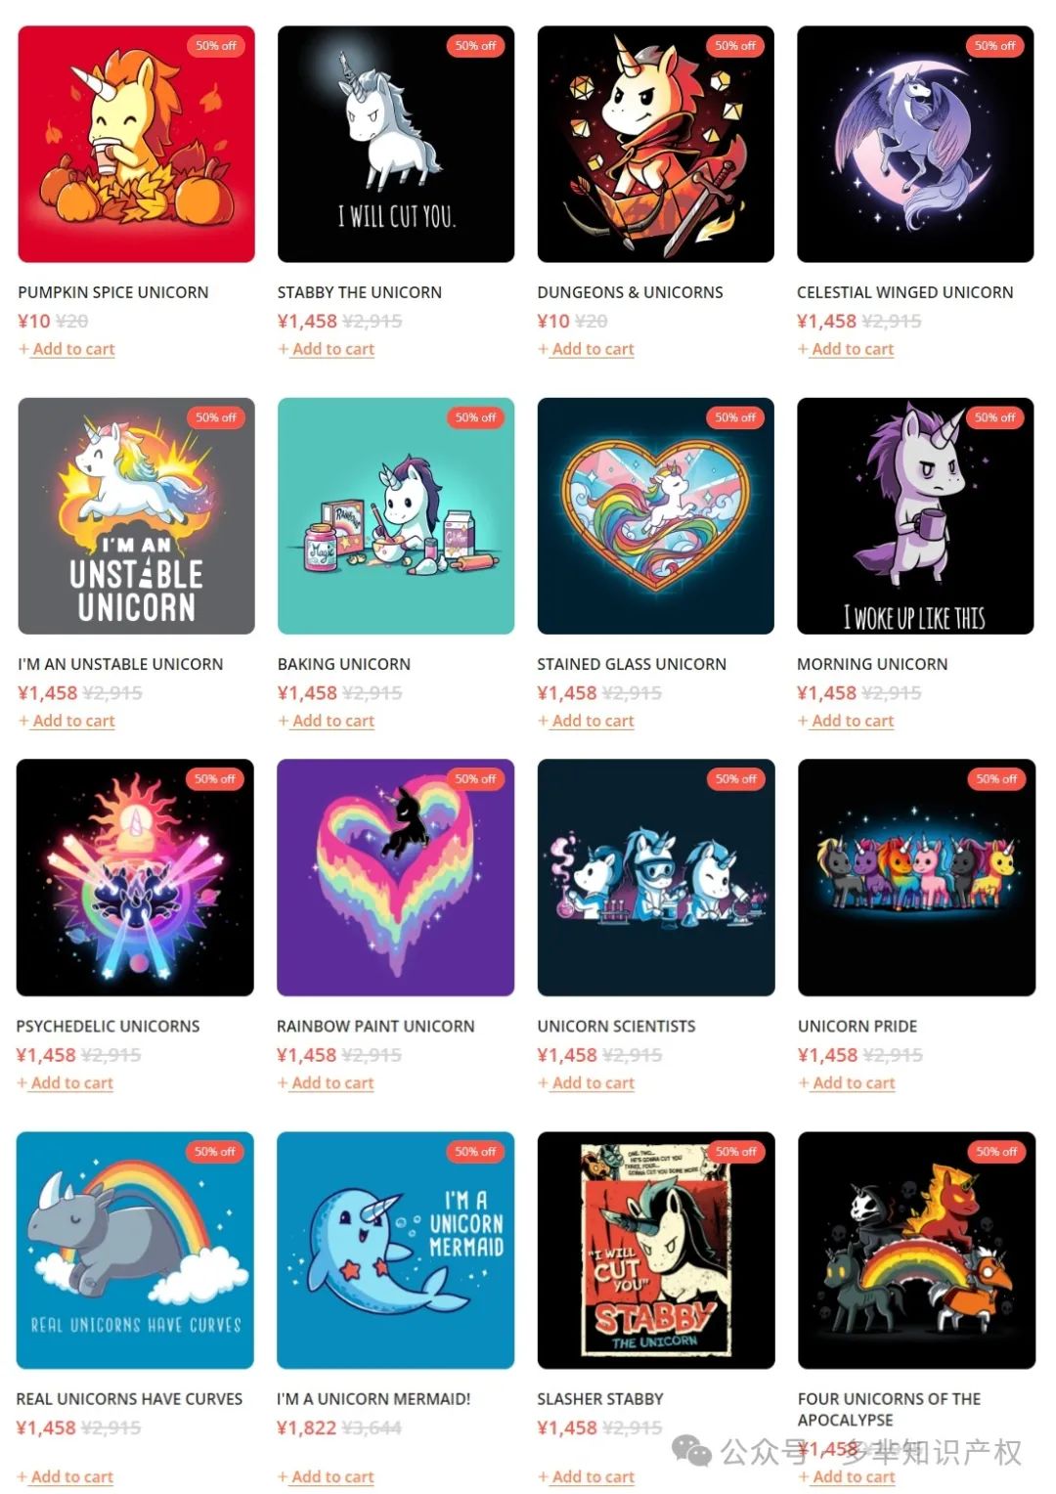Open the Slasher Stabby poster thumbnail

[x=656, y=1251]
